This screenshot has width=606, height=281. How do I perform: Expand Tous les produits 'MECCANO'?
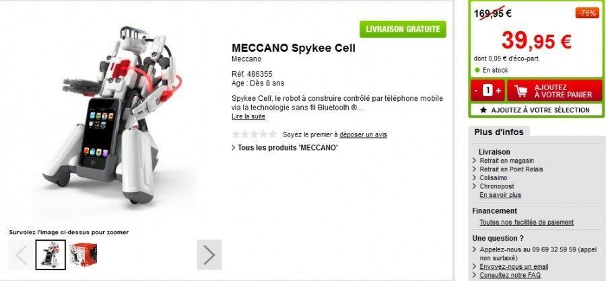(285, 147)
